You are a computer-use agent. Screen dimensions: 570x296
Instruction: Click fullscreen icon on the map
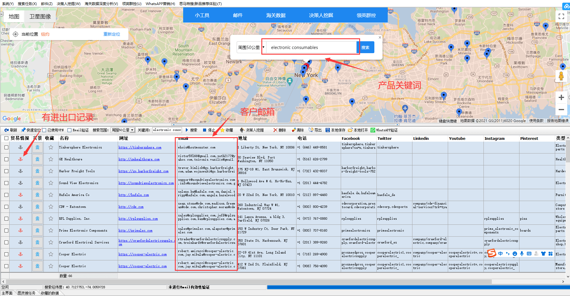point(561,16)
